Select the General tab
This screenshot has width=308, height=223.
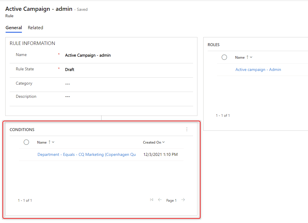pyautogui.click(x=14, y=28)
